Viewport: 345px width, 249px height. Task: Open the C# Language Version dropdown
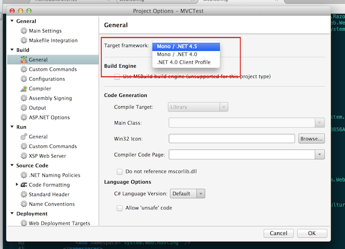click(187, 194)
